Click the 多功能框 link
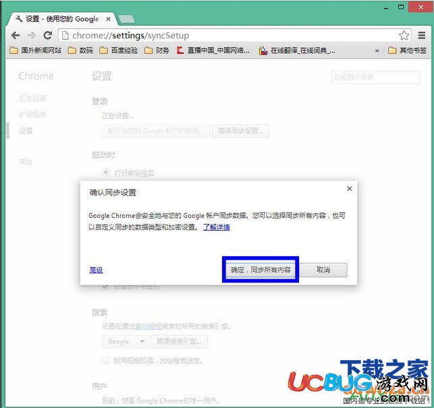434x408 pixels. coord(148,326)
